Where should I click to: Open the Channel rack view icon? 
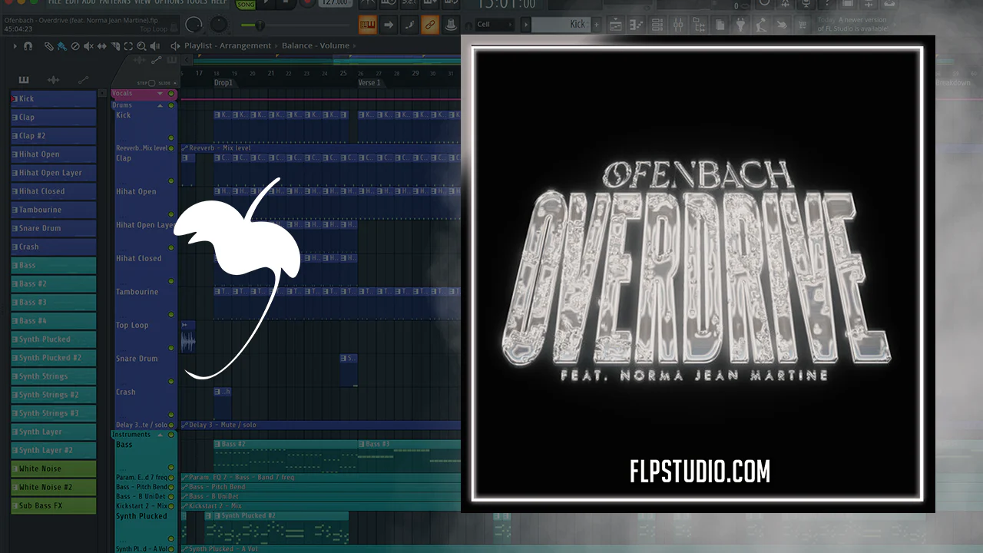(657, 25)
